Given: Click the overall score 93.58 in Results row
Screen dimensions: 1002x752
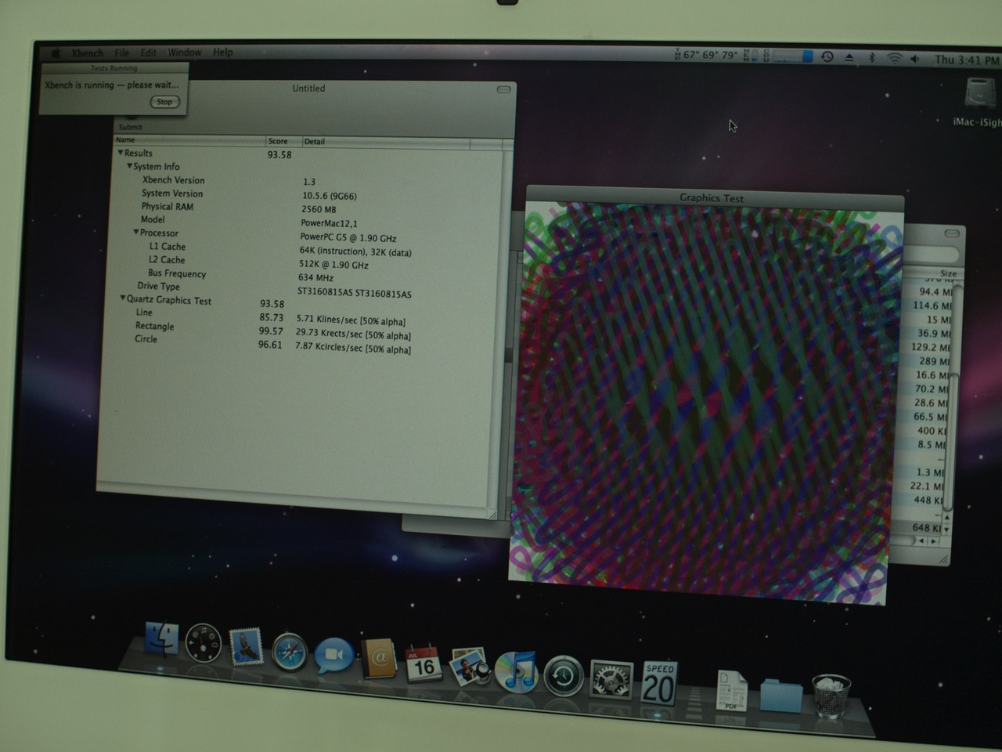Looking at the screenshot, I should click(279, 155).
